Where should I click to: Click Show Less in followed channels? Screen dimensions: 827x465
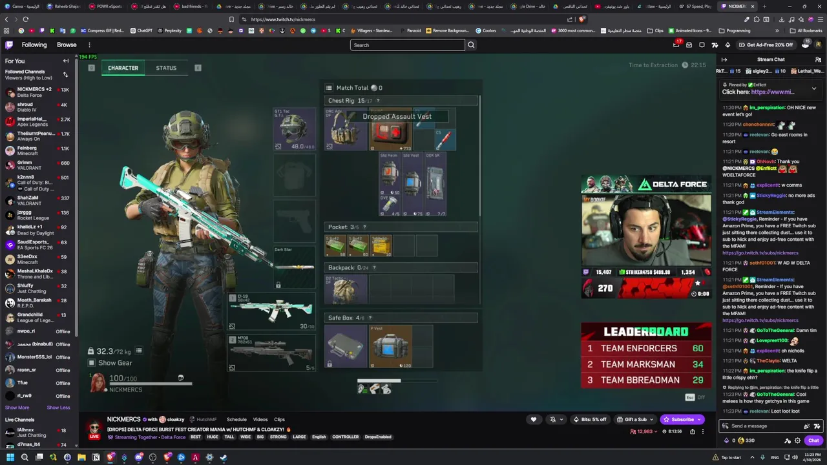click(58, 408)
